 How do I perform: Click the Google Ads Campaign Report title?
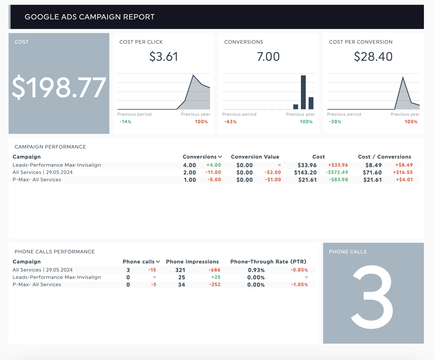point(90,17)
